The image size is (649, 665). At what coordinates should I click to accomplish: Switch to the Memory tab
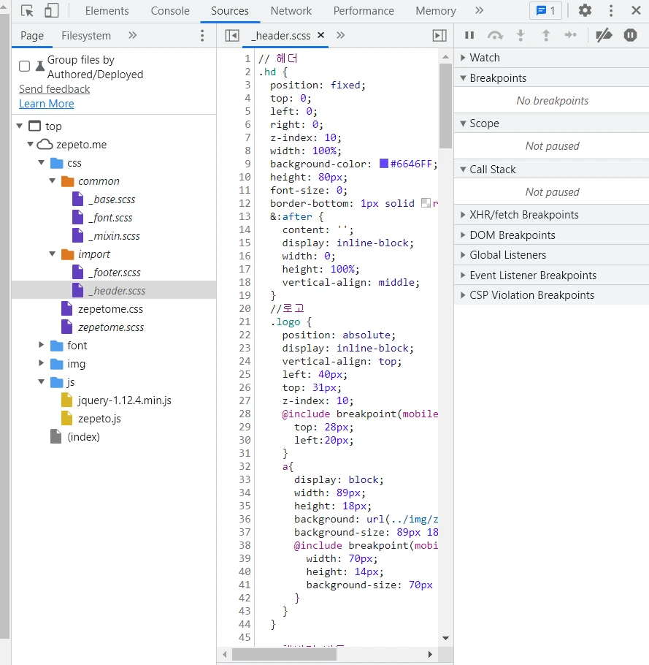(x=436, y=11)
